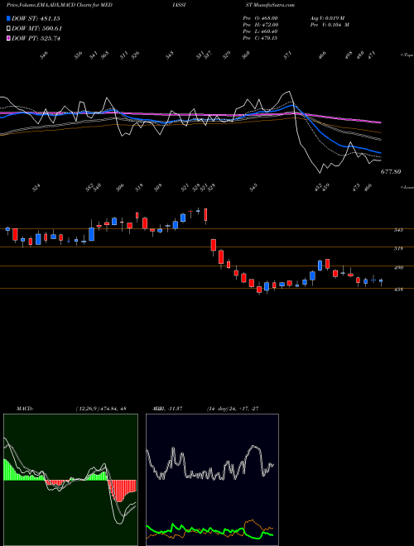
Task: Click the '<Lows' label at the right edge
Action: click(x=407, y=187)
